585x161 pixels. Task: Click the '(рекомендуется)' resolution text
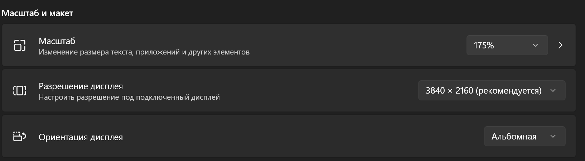(508, 91)
